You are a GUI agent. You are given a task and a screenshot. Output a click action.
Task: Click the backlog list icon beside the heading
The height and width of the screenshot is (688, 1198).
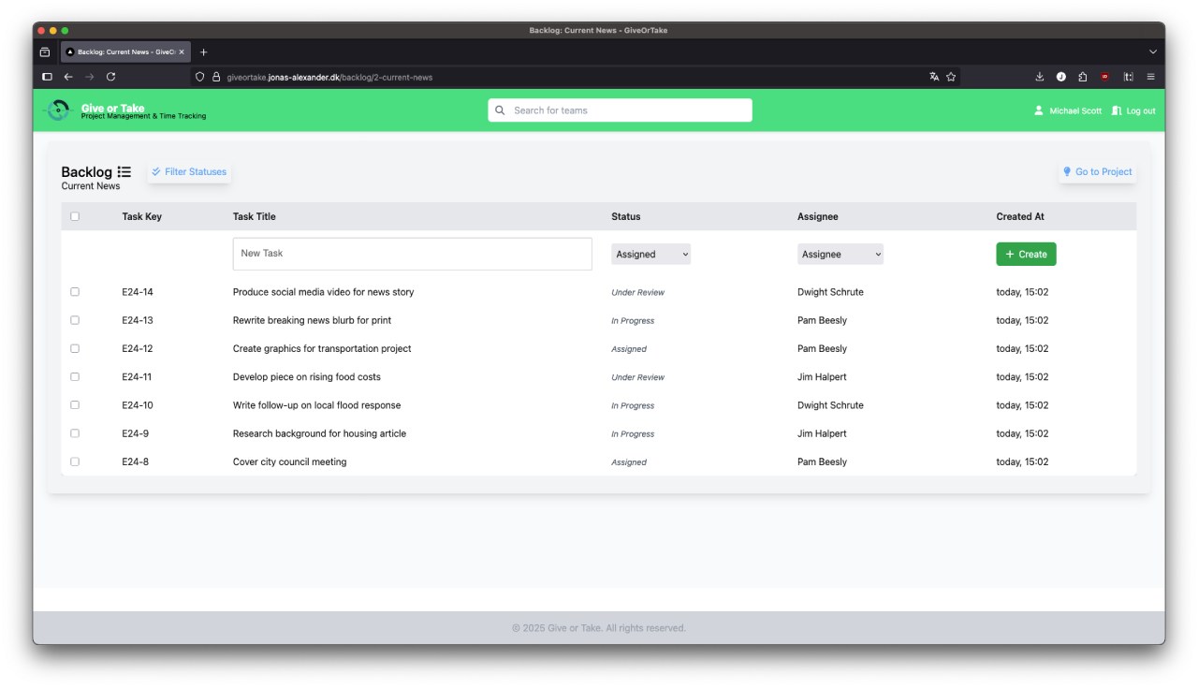124,172
